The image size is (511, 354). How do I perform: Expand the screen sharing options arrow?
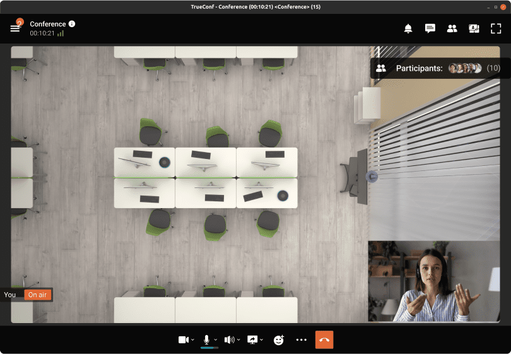coord(262,340)
